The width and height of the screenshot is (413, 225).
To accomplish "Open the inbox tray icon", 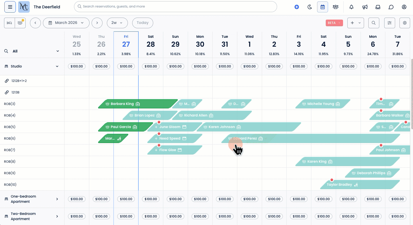I will 378,7.
